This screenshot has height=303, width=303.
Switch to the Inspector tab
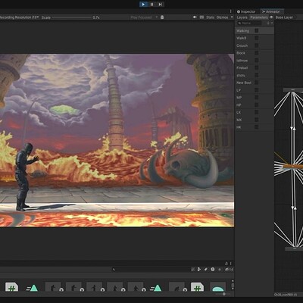coord(246,11)
